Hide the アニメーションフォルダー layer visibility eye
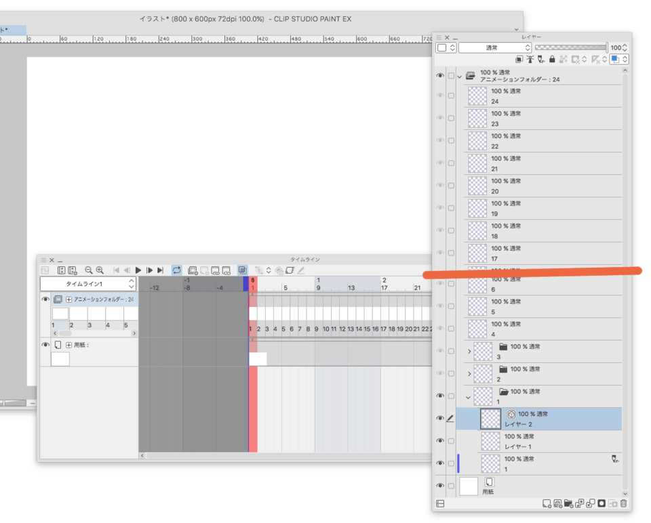The width and height of the screenshot is (651, 523). tap(440, 75)
